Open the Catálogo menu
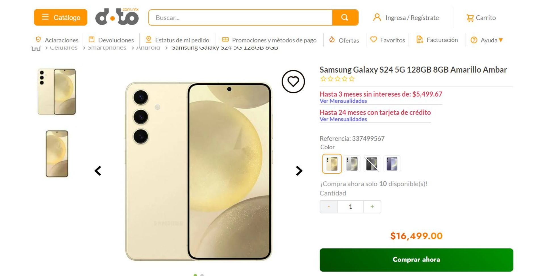The height and width of the screenshot is (276, 545). (61, 17)
